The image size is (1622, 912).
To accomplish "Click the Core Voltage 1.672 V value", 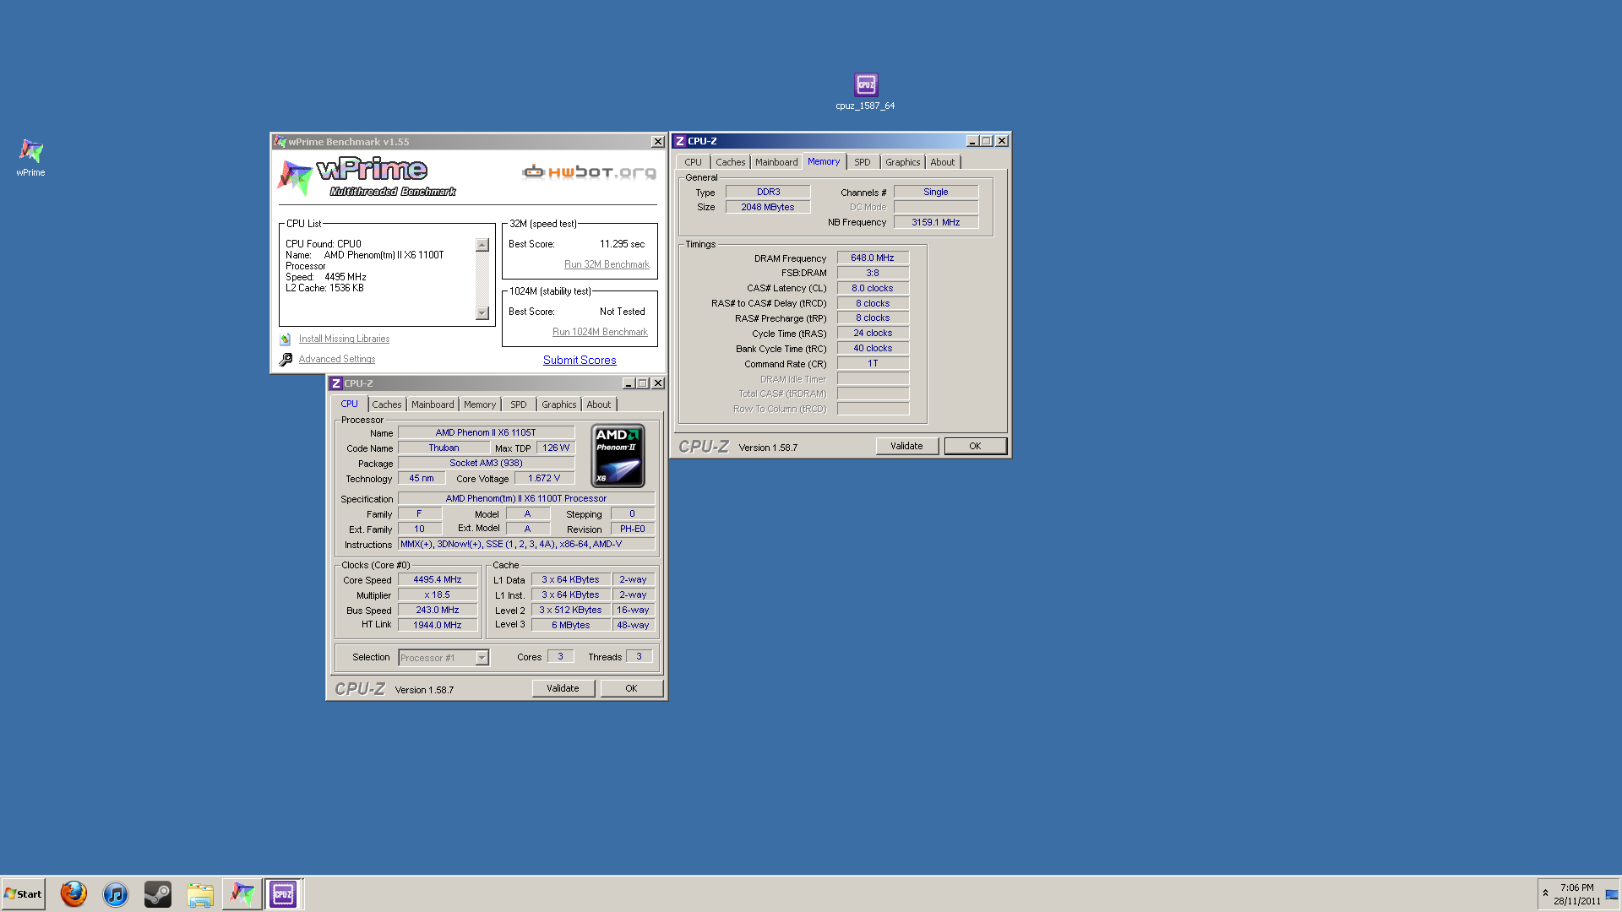I will [x=544, y=478].
